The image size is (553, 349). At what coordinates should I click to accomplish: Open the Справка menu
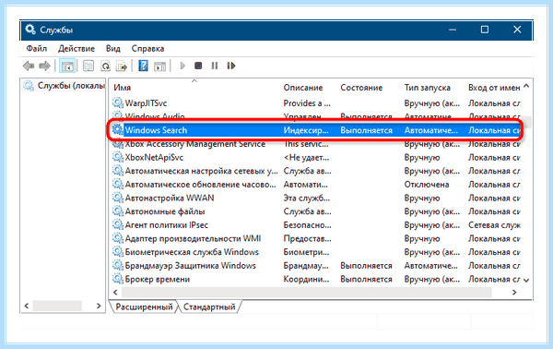147,48
